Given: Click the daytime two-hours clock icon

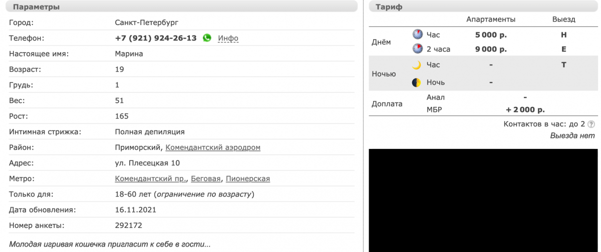Looking at the screenshot, I should (x=417, y=49).
